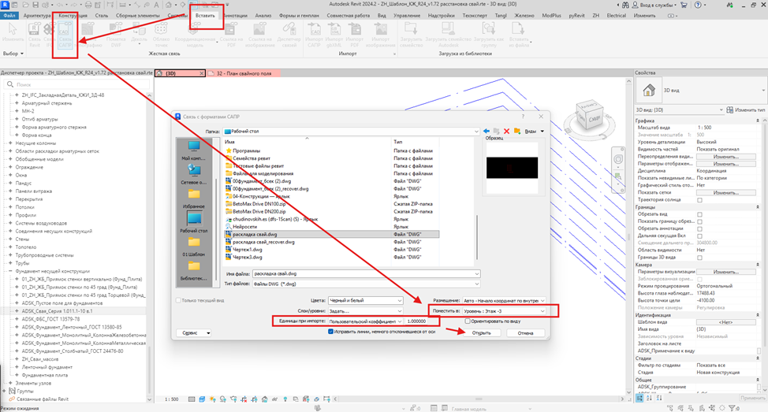The image size is (768, 412).
Task: Open the Диспетчер связей tool
Action: [289, 35]
